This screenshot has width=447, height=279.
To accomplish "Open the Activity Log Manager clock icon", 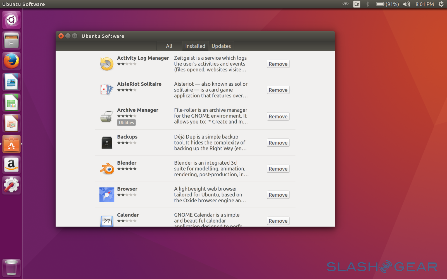I will tap(107, 64).
